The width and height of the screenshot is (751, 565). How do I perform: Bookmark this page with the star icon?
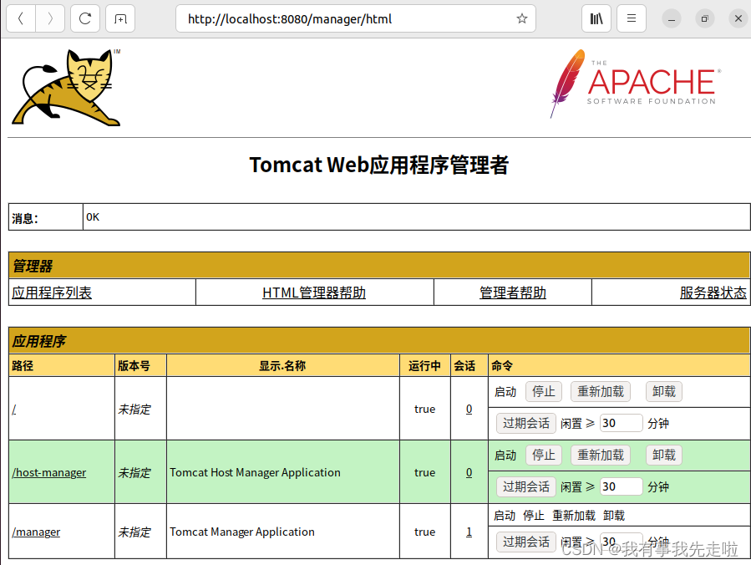521,18
